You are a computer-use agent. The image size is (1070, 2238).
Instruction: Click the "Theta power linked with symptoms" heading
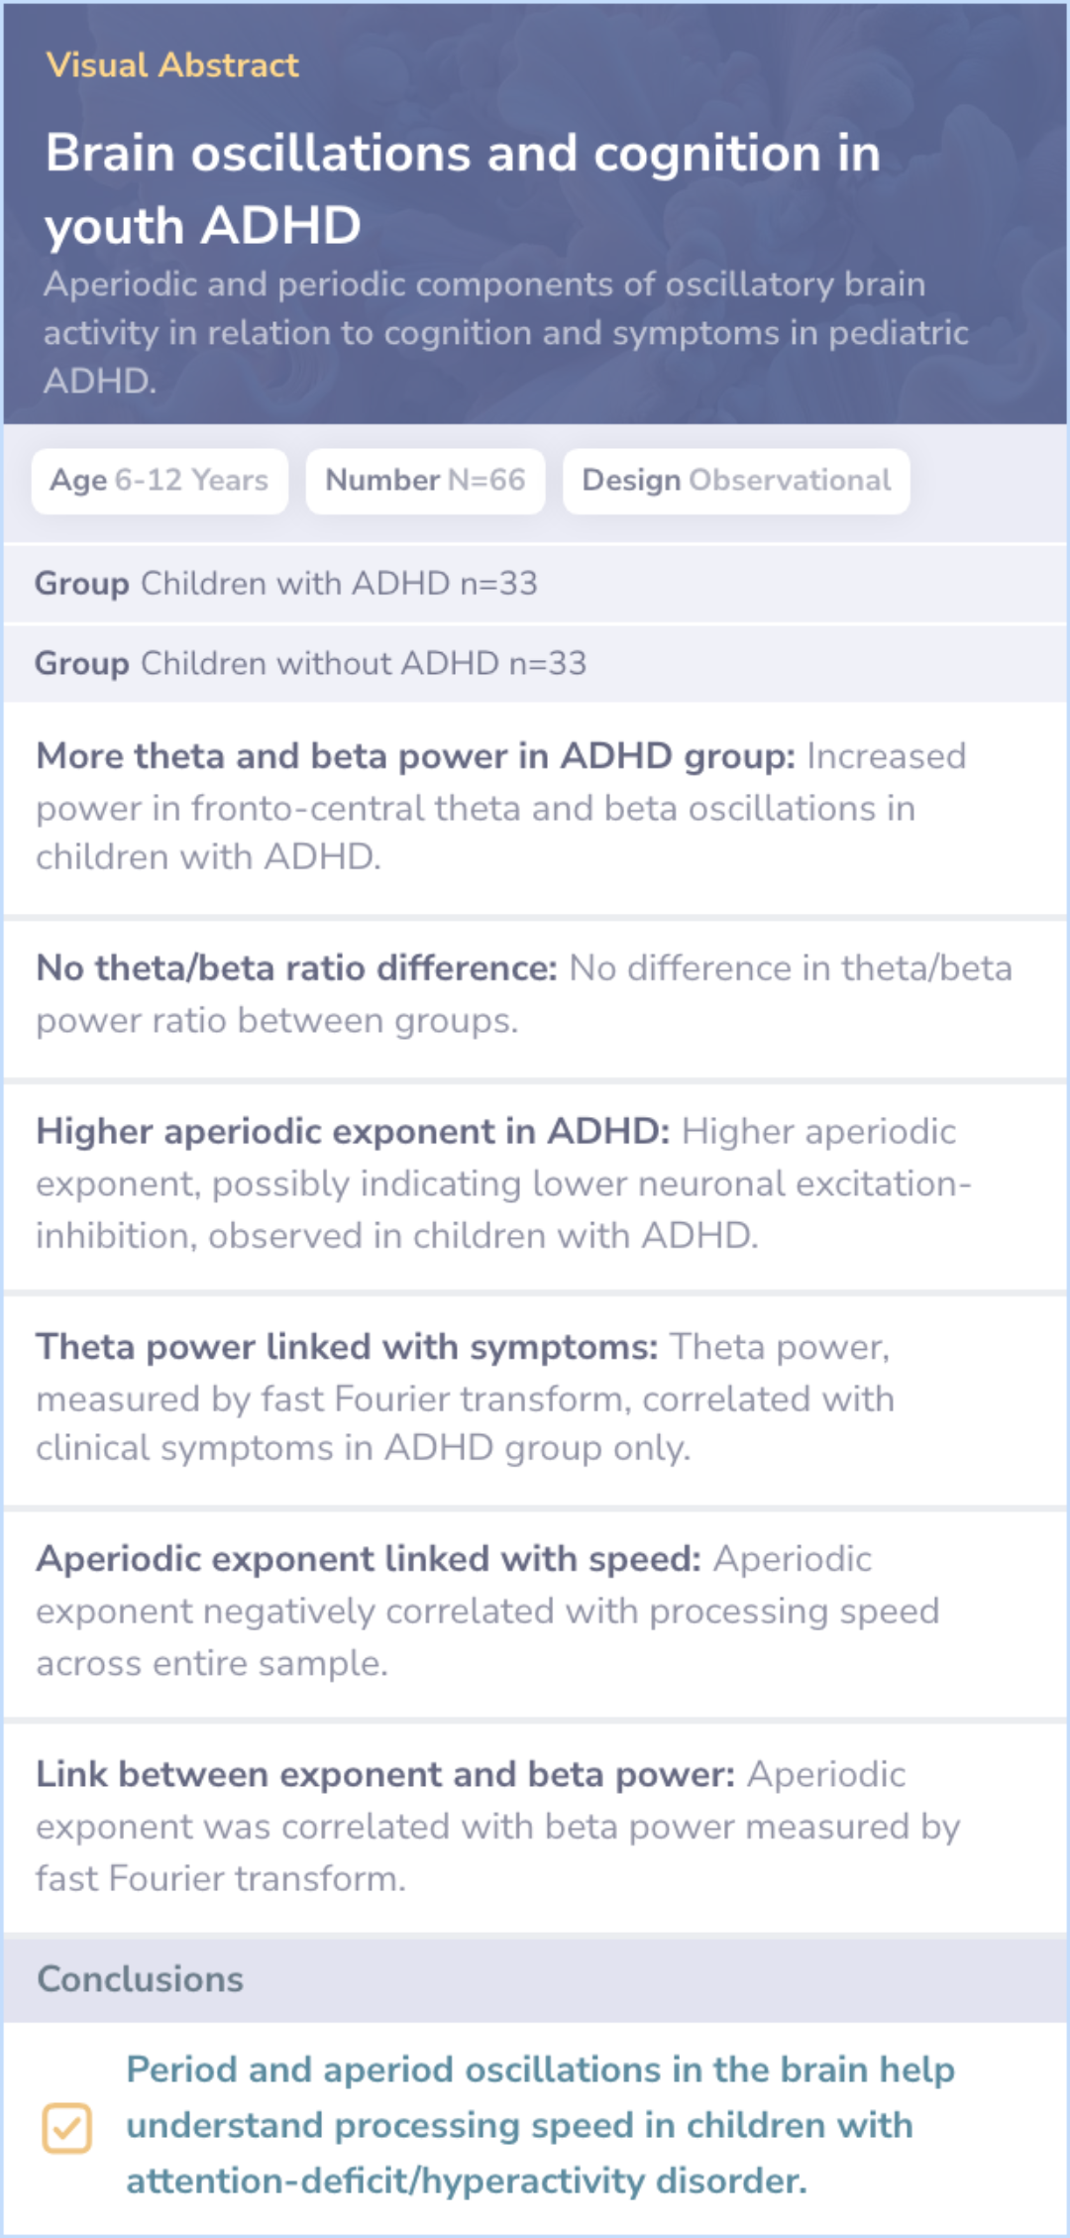[x=347, y=1347]
